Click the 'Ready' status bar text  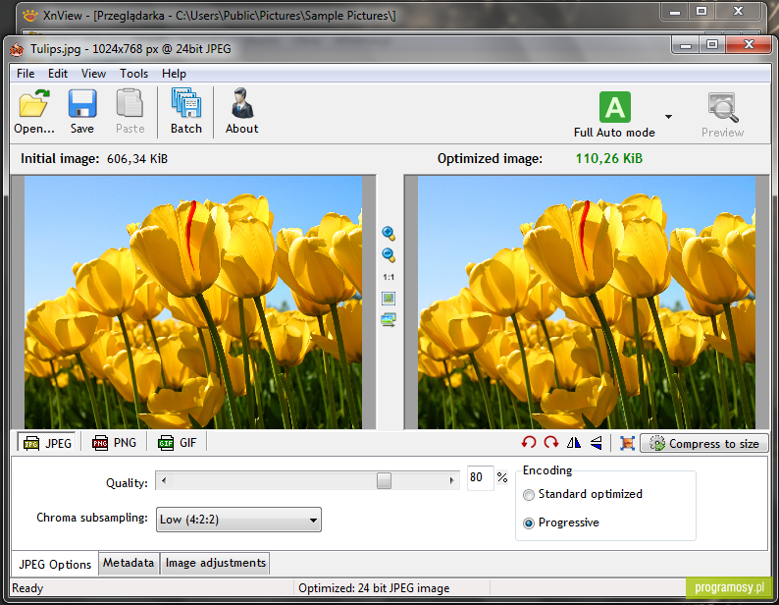[x=27, y=588]
